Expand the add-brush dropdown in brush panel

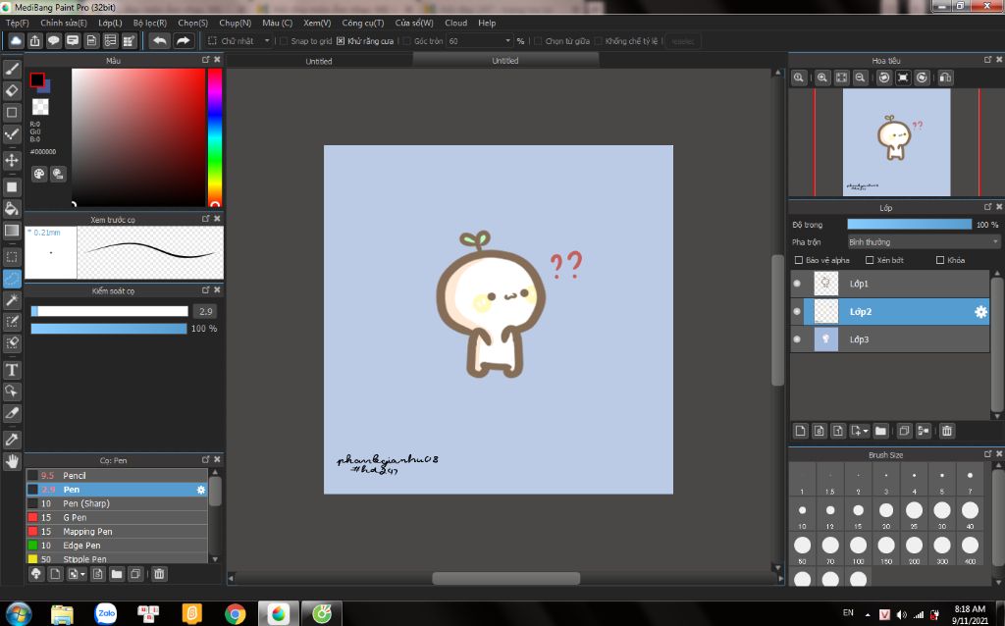click(x=82, y=574)
